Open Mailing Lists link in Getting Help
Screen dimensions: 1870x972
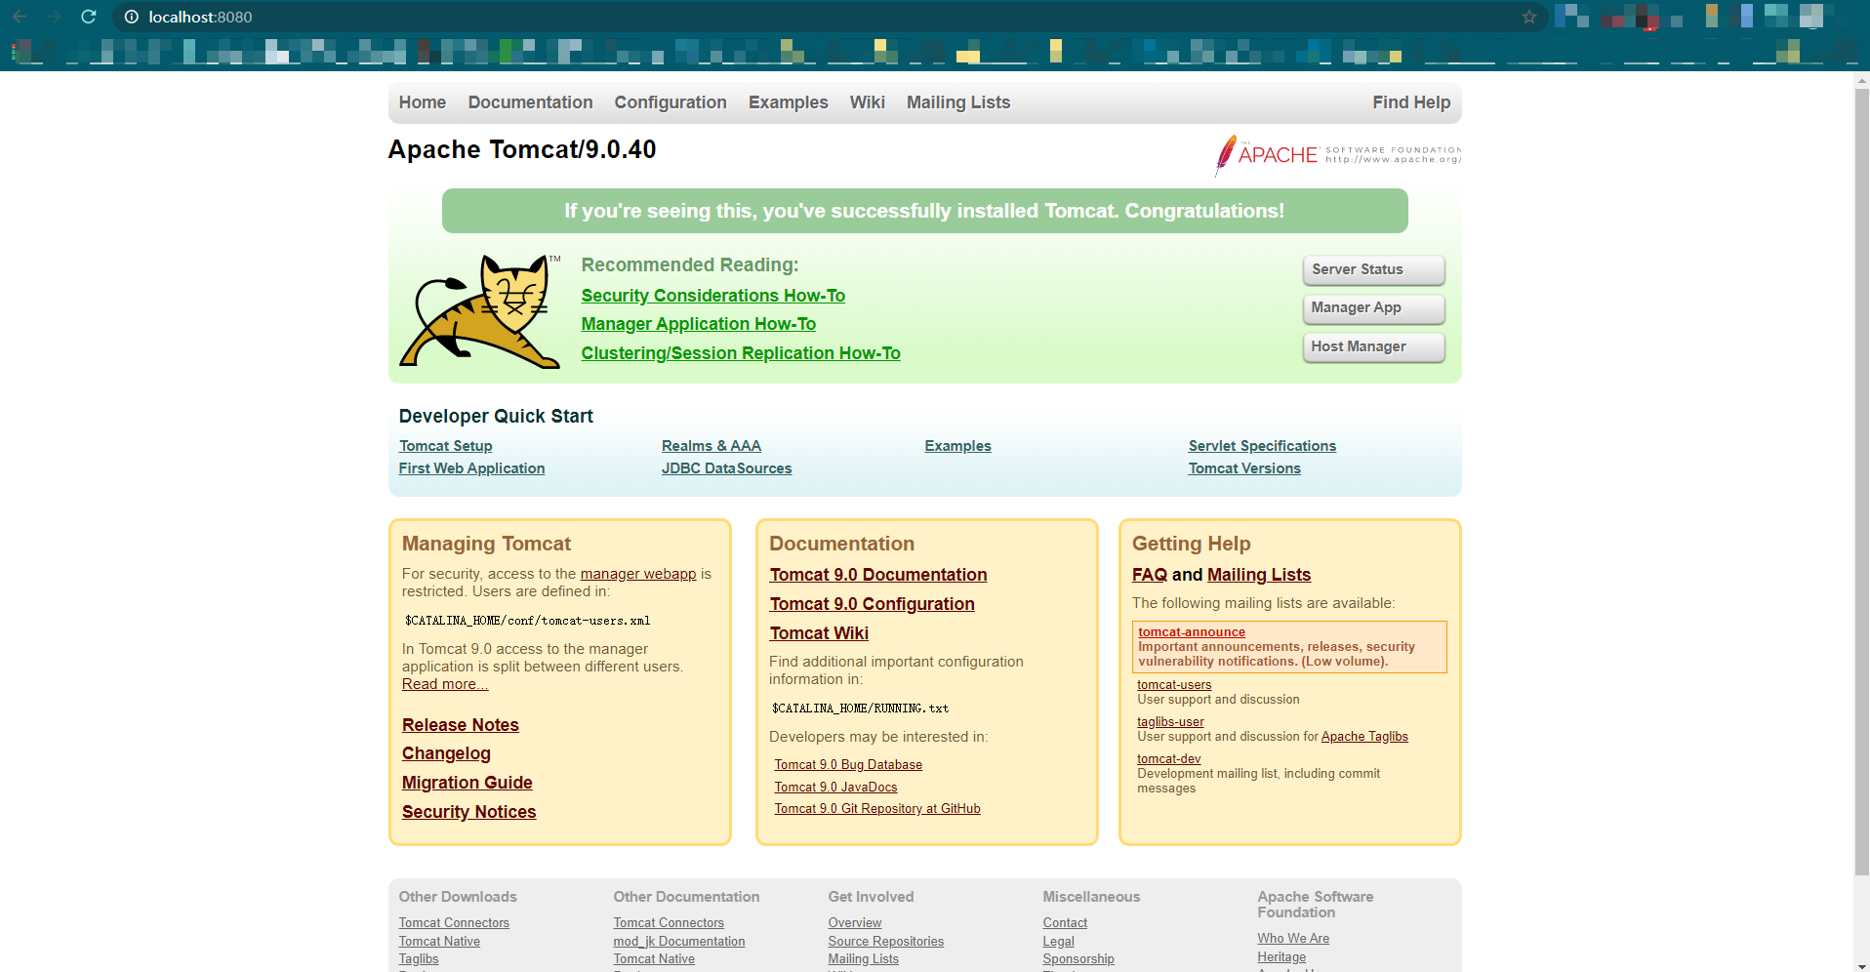click(x=1259, y=575)
